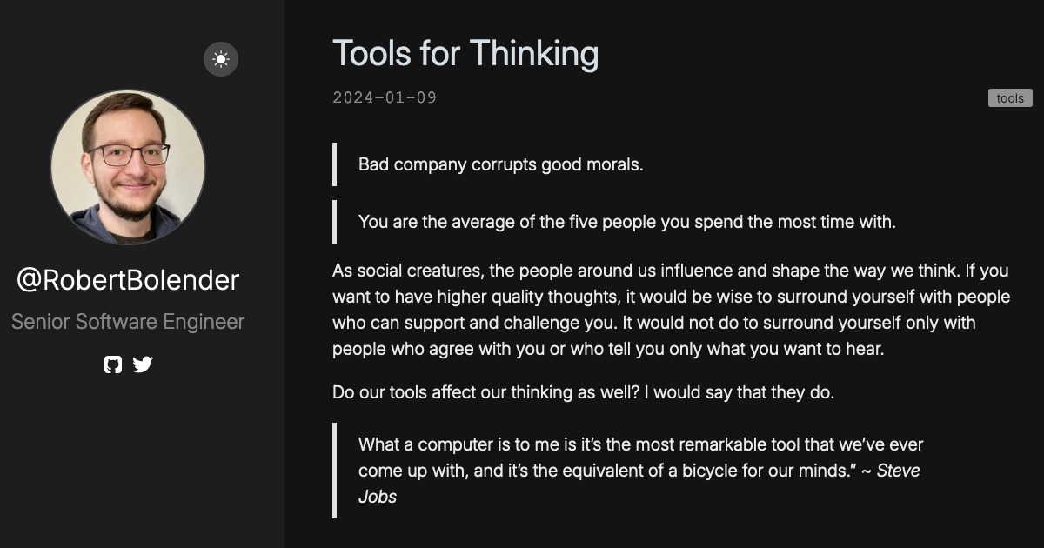Click the quote about five people average
Viewport: 1044px width, 548px height.
click(x=626, y=222)
